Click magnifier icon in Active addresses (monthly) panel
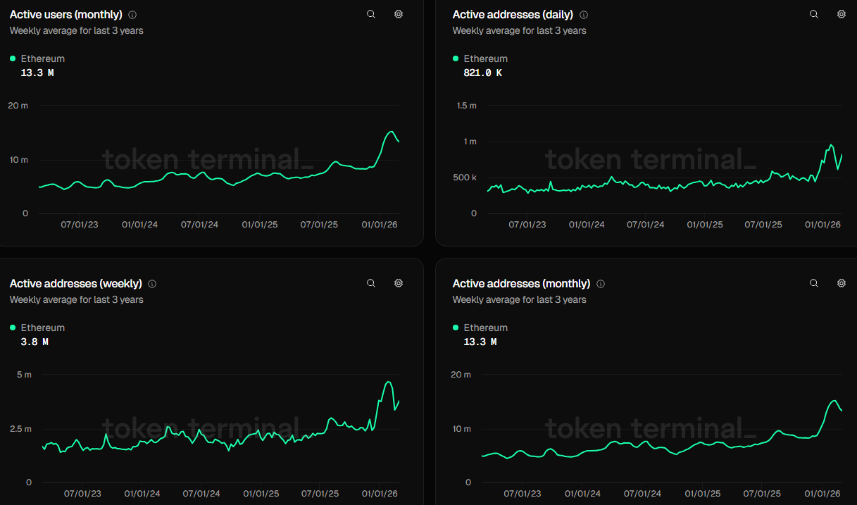Viewport: 857px width, 505px height. (x=814, y=283)
